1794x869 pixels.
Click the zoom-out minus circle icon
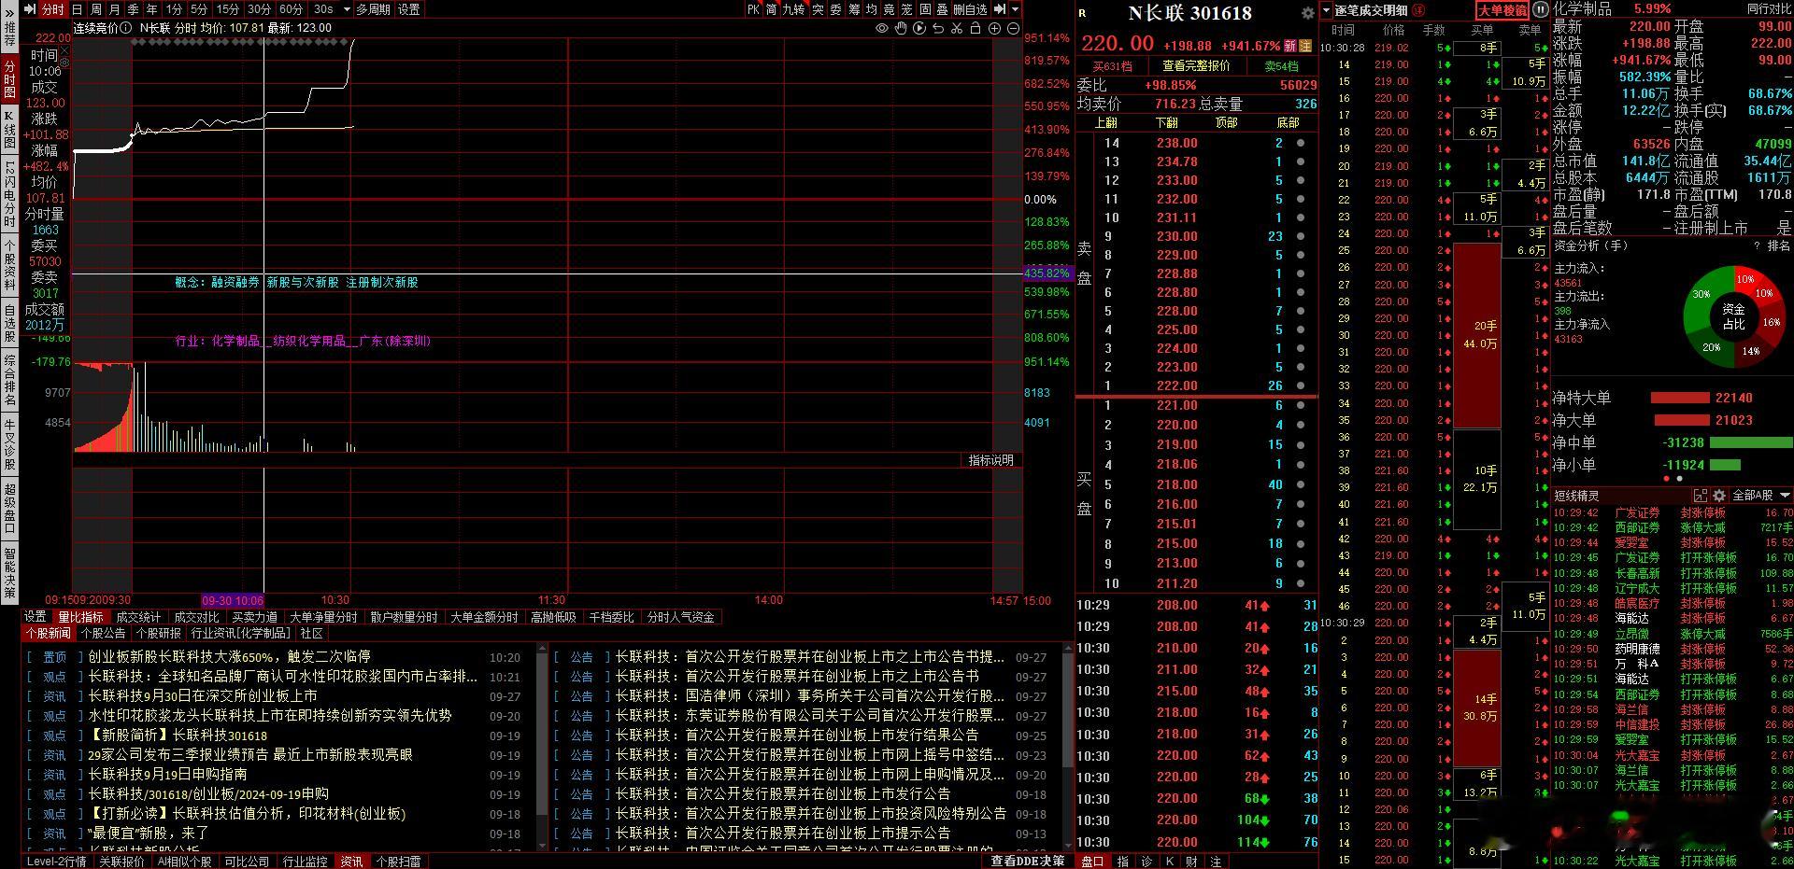click(x=1013, y=28)
